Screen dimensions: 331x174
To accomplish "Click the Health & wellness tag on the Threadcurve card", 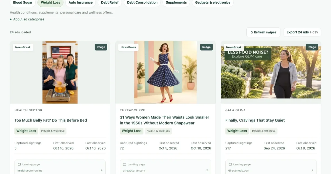I will pos(158,131).
